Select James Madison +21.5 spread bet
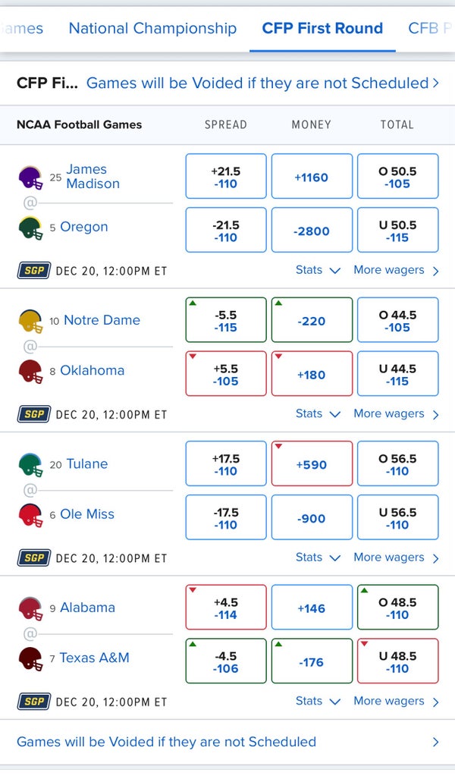Image resolution: width=455 pixels, height=776 pixels. point(226,177)
